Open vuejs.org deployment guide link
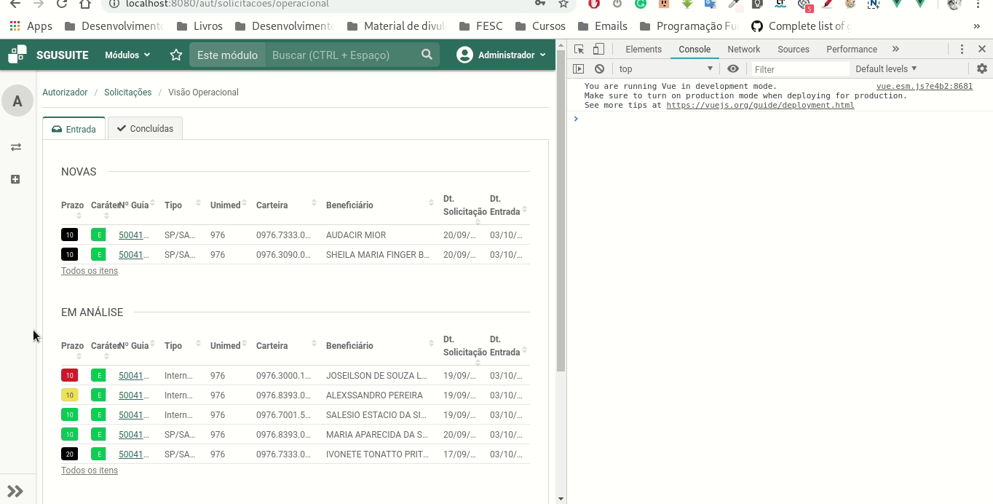Viewport: 993px width, 504px height. pos(760,105)
